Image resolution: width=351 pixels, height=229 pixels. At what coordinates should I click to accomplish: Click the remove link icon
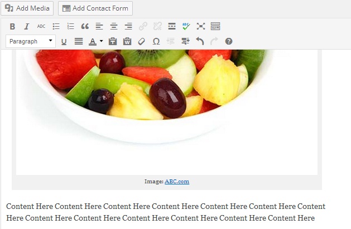[157, 26]
